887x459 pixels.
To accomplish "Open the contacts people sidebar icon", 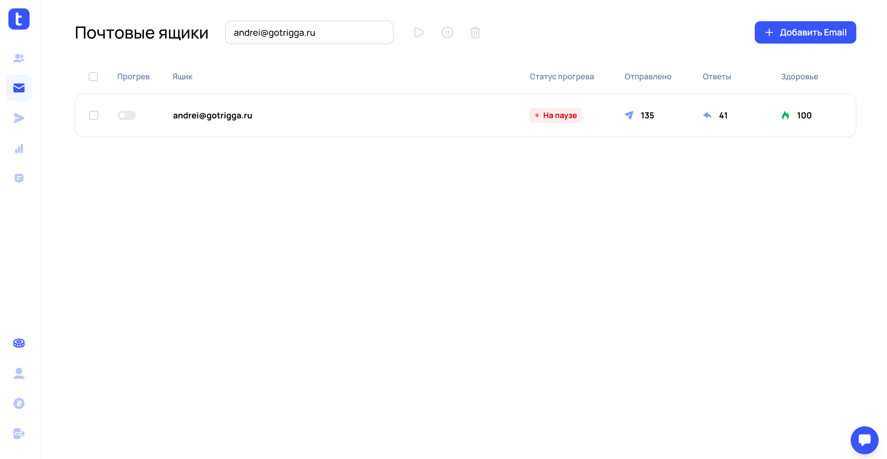I will tap(19, 58).
